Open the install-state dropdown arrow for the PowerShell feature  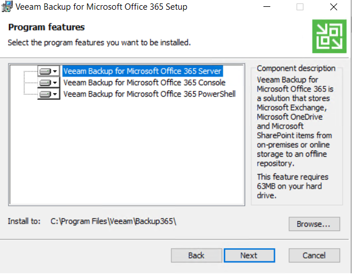pos(55,94)
